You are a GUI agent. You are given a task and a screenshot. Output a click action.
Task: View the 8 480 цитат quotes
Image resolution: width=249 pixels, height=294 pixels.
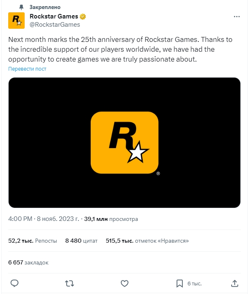pos(81,241)
